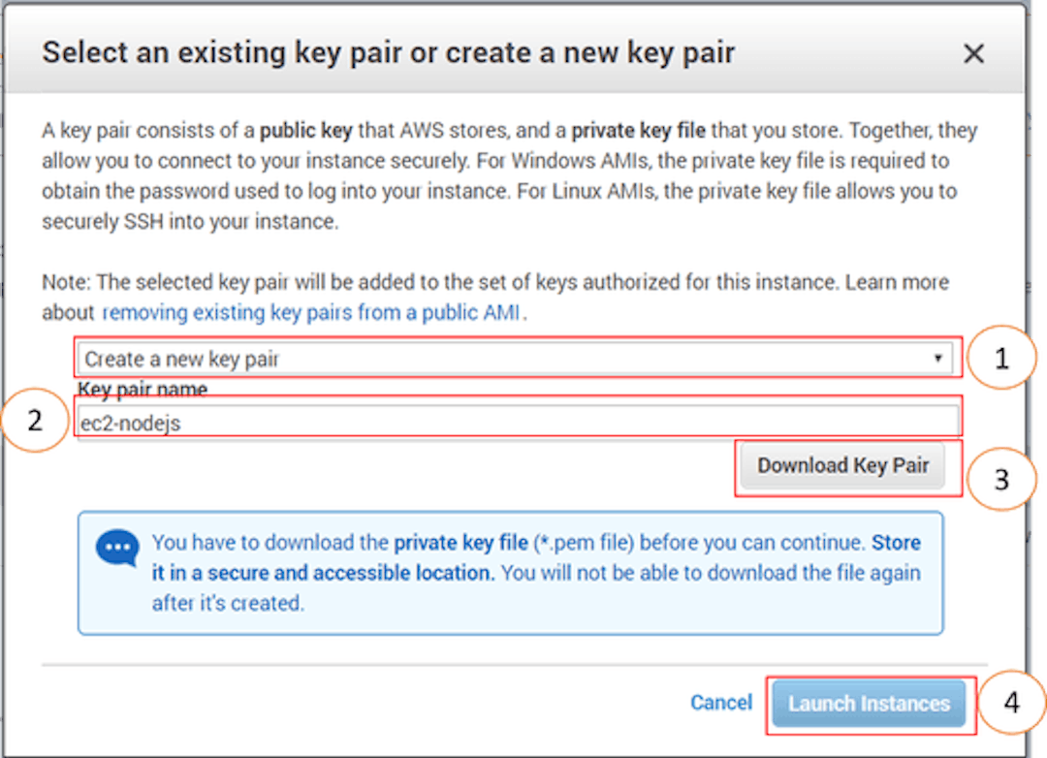1047x758 pixels.
Task: Open the 'Create a new key pair' dropdown
Action: [x=514, y=360]
